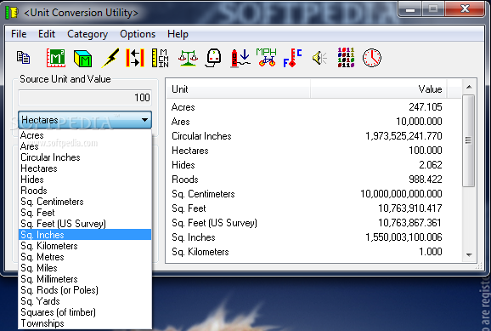The height and width of the screenshot is (331, 491).
Task: Click the Unit column header
Action: (239, 89)
